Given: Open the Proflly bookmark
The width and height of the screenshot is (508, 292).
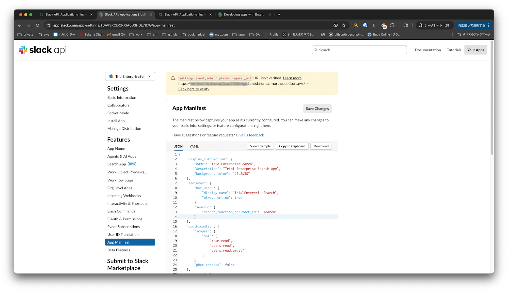Looking at the screenshot, I should [271, 35].
